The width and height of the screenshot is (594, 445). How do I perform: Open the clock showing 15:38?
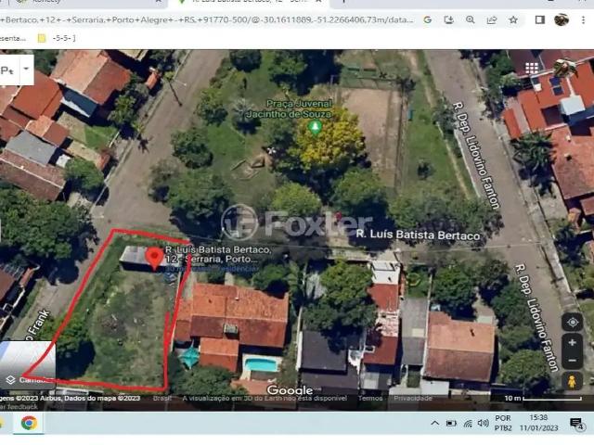[x=538, y=423]
